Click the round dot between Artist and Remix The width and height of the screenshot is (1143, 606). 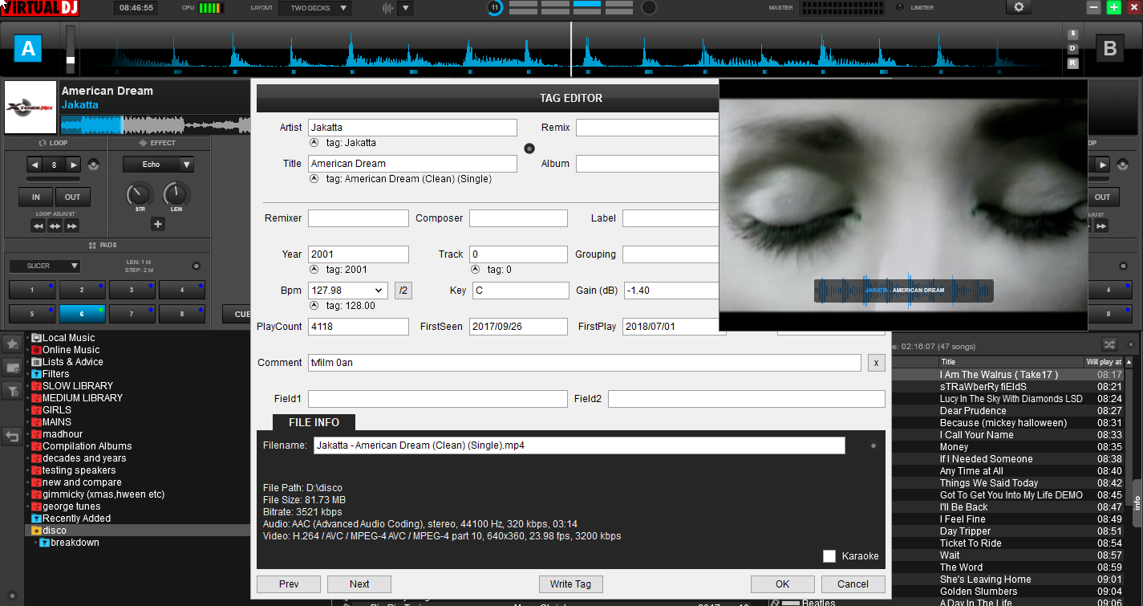[x=529, y=148]
